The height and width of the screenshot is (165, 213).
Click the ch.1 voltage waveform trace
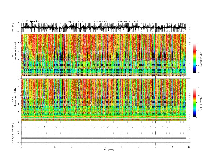tap(104, 27)
